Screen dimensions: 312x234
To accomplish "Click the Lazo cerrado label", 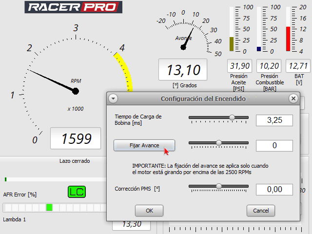I will (75, 161).
